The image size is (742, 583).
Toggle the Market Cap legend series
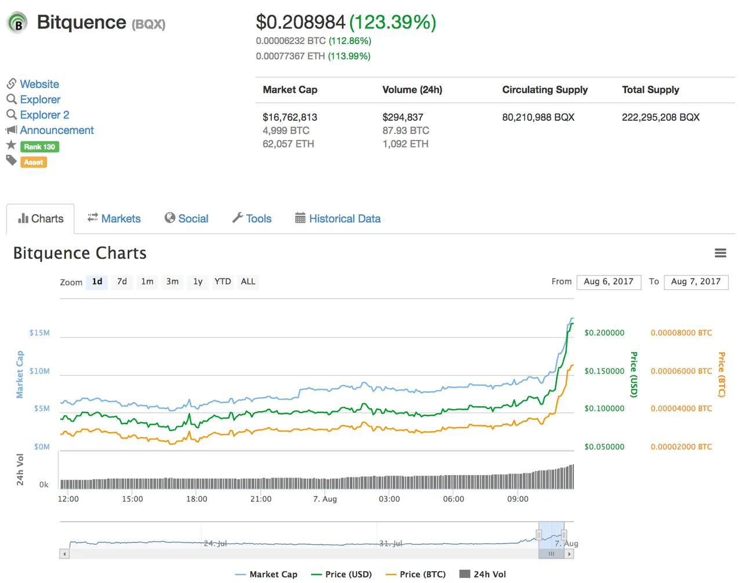266,574
